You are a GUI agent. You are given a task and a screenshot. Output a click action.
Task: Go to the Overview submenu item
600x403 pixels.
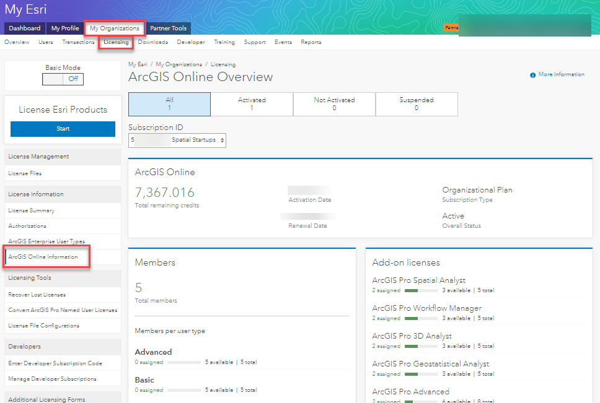(17, 42)
